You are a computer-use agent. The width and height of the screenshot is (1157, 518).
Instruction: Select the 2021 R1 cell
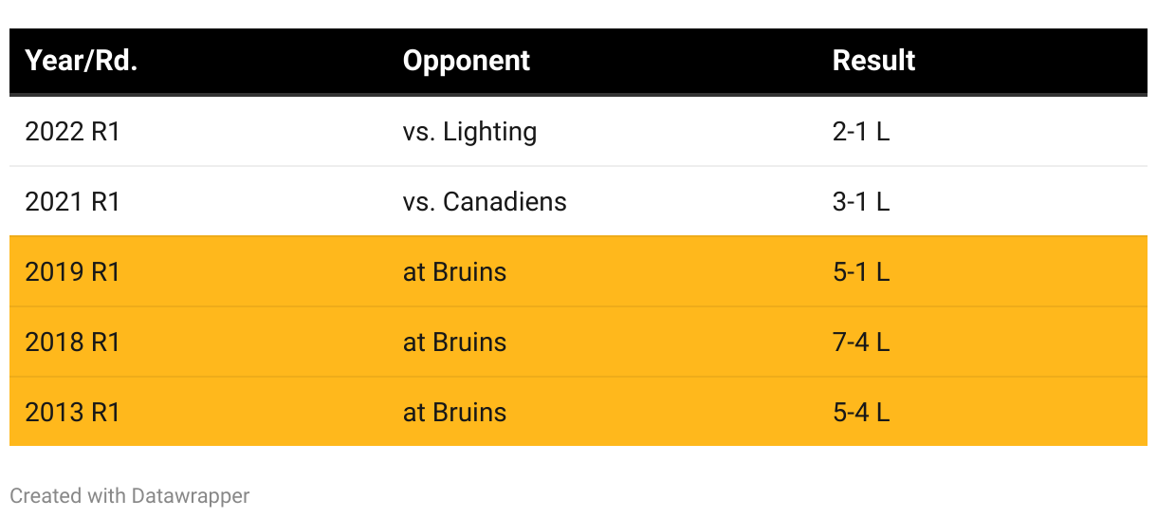(x=73, y=202)
